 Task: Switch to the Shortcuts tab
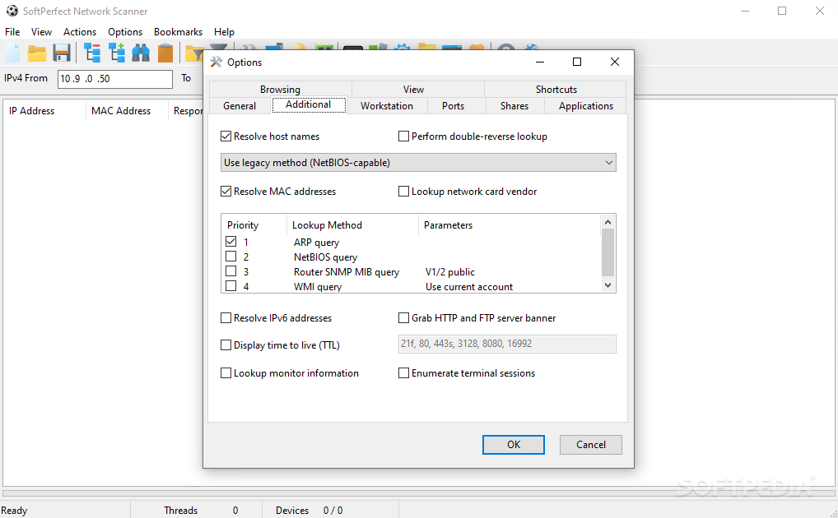[x=556, y=89]
